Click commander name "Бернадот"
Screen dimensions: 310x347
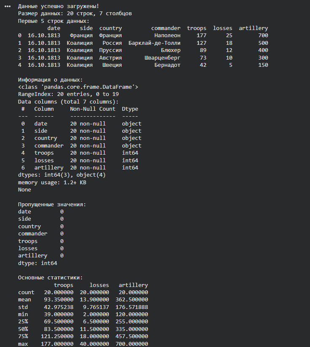(x=167, y=65)
